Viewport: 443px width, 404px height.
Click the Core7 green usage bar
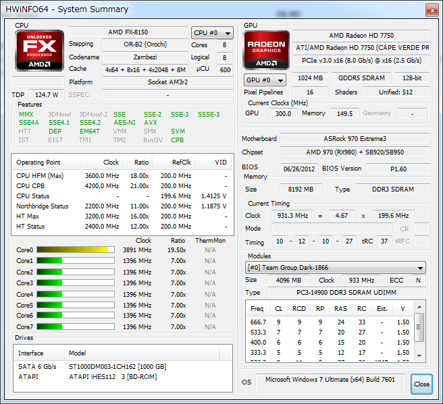point(76,326)
